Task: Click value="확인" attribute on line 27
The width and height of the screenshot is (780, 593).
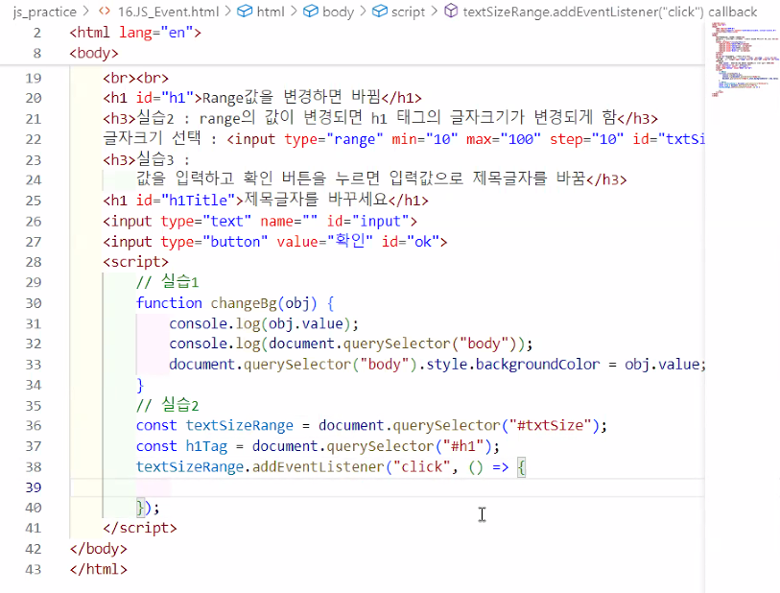Action: click(325, 241)
